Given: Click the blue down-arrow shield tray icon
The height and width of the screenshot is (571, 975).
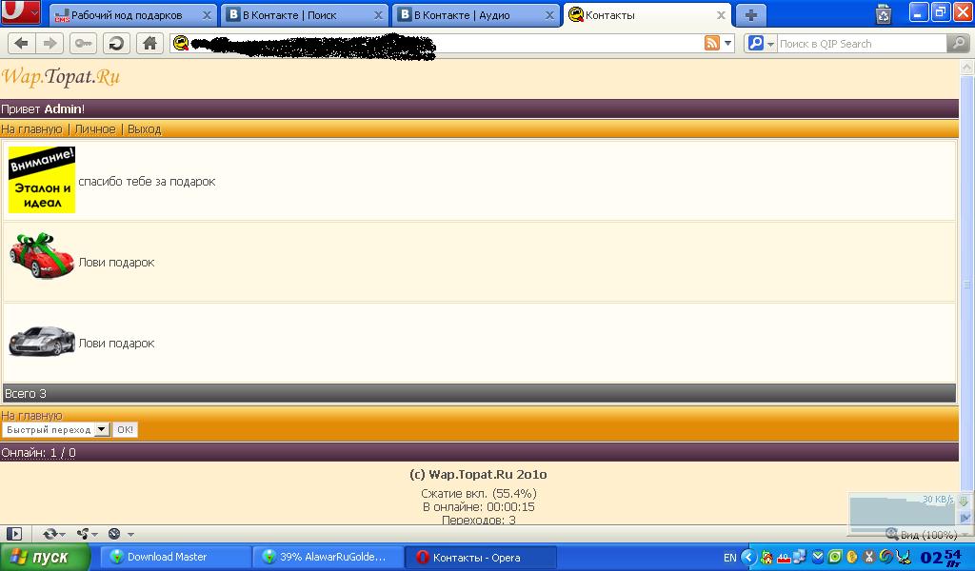Looking at the screenshot, I should [x=818, y=558].
